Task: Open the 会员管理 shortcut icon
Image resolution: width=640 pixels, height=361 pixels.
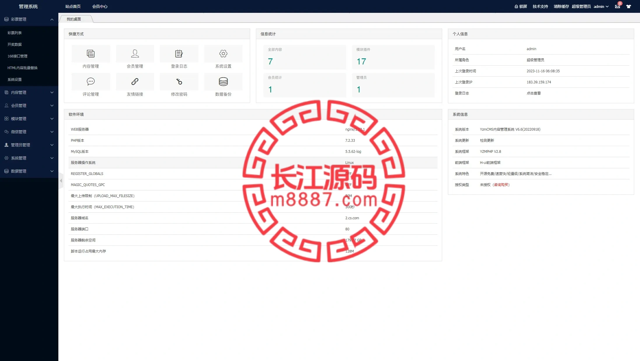Action: 135,54
